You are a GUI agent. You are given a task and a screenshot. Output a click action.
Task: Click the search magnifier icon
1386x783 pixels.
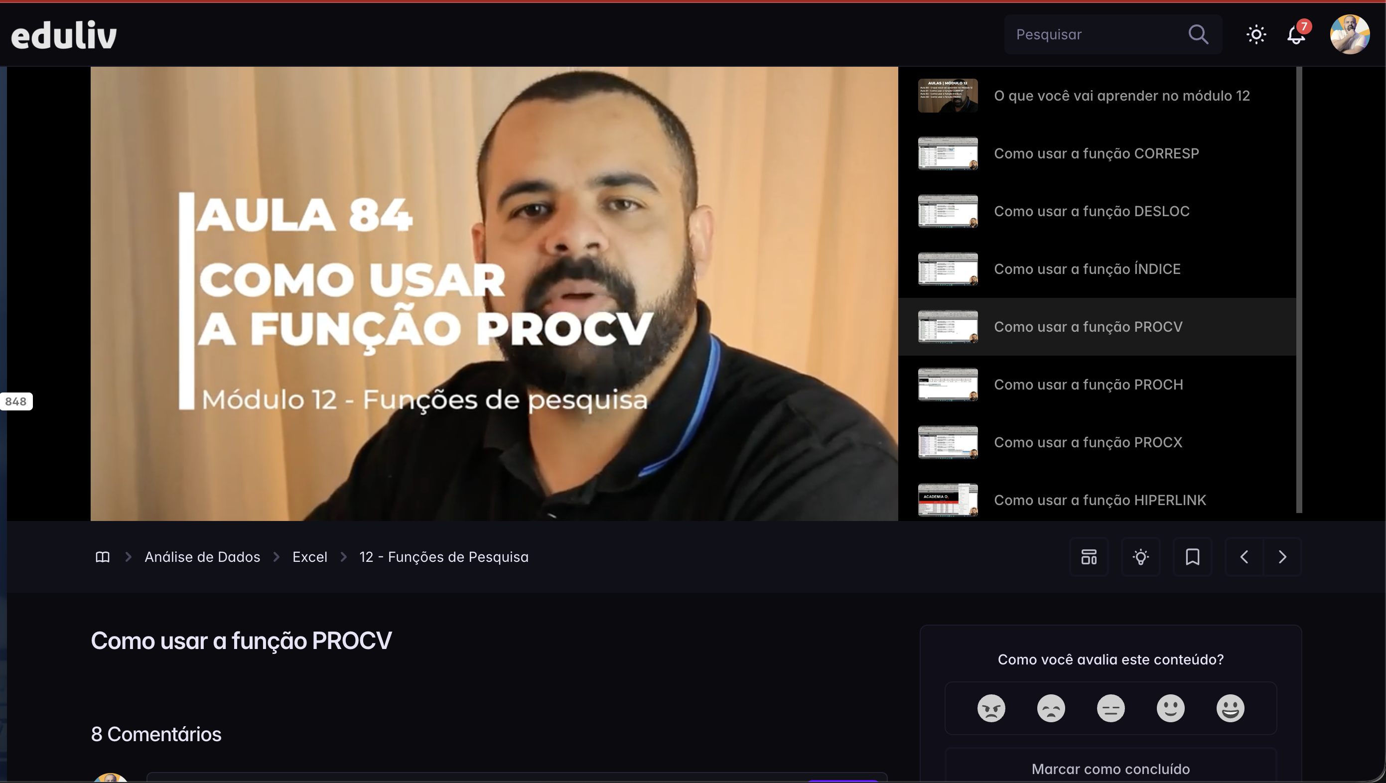(1198, 34)
